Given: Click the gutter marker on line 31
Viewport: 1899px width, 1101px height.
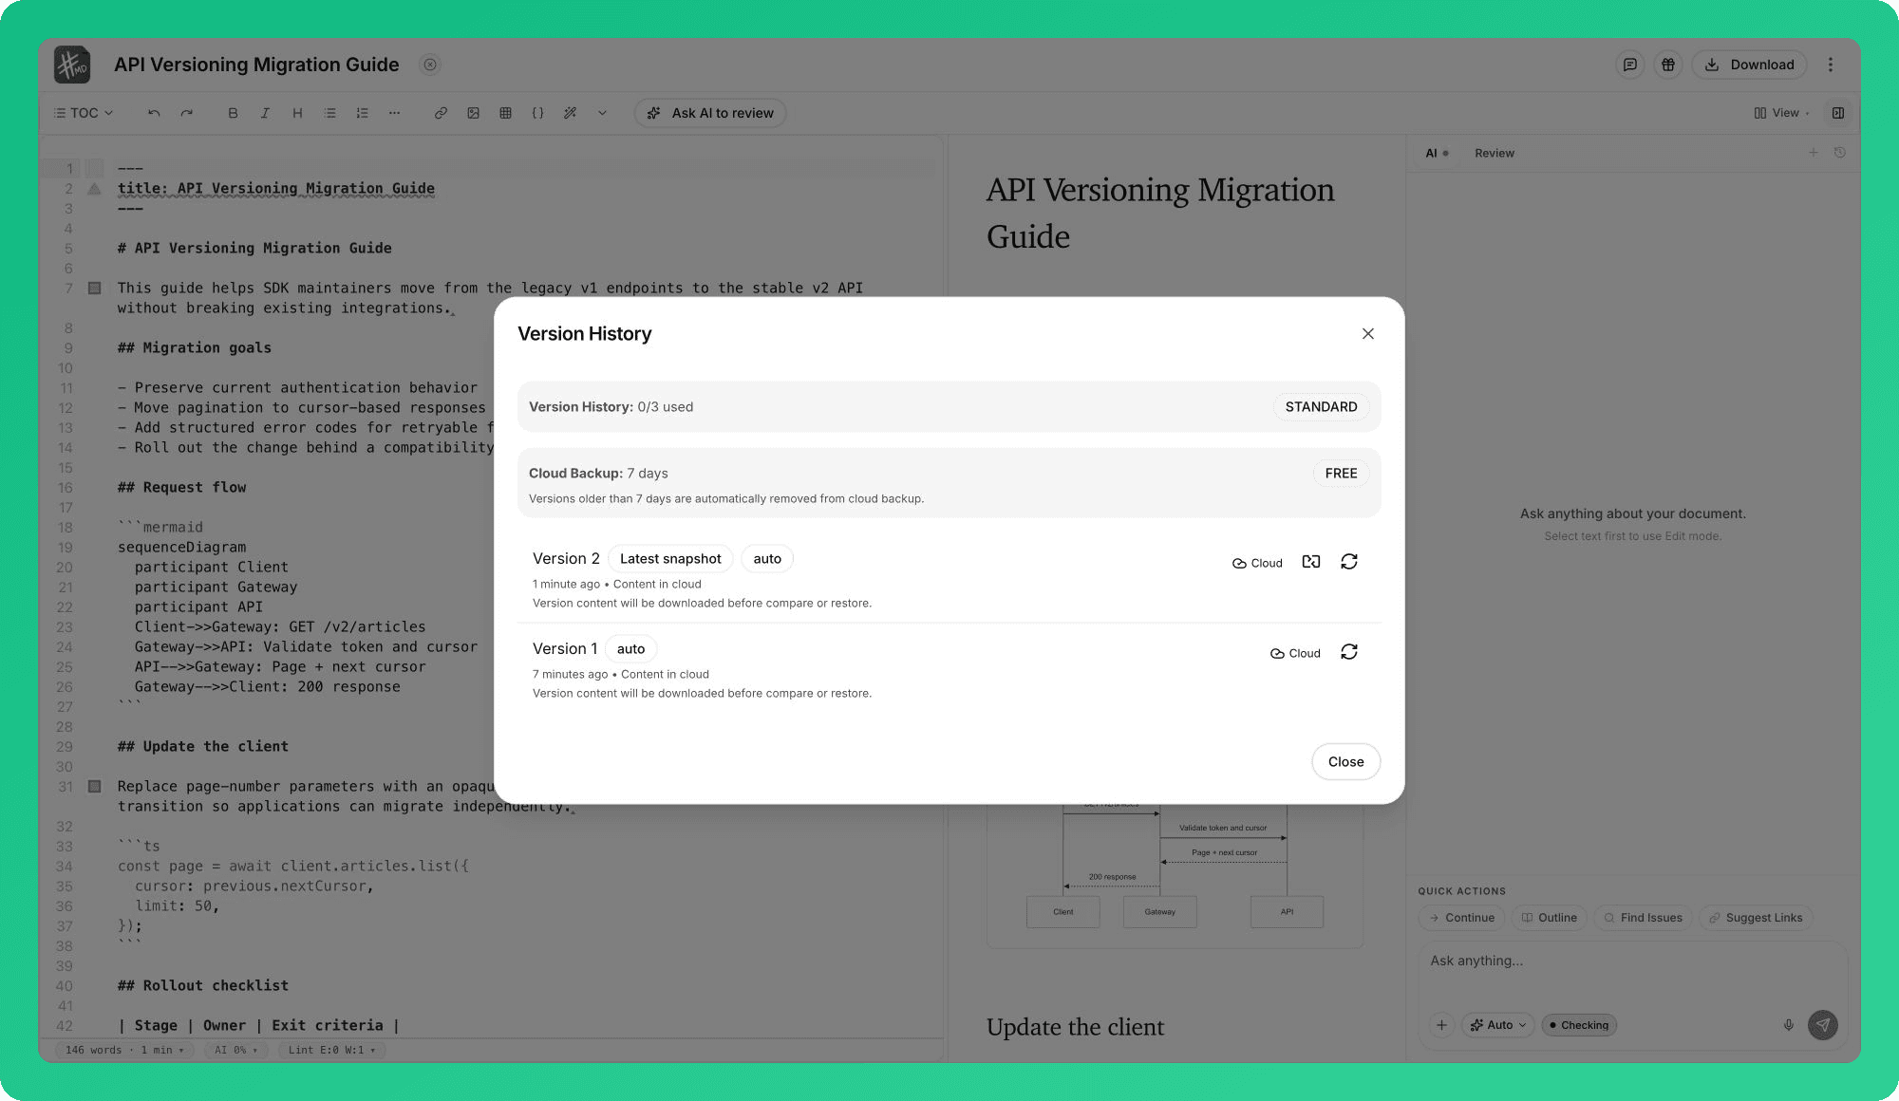Looking at the screenshot, I should tap(94, 786).
